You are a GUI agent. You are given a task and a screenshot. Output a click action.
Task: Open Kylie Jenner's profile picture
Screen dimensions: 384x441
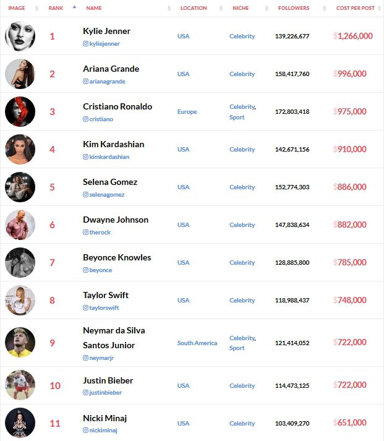20,36
